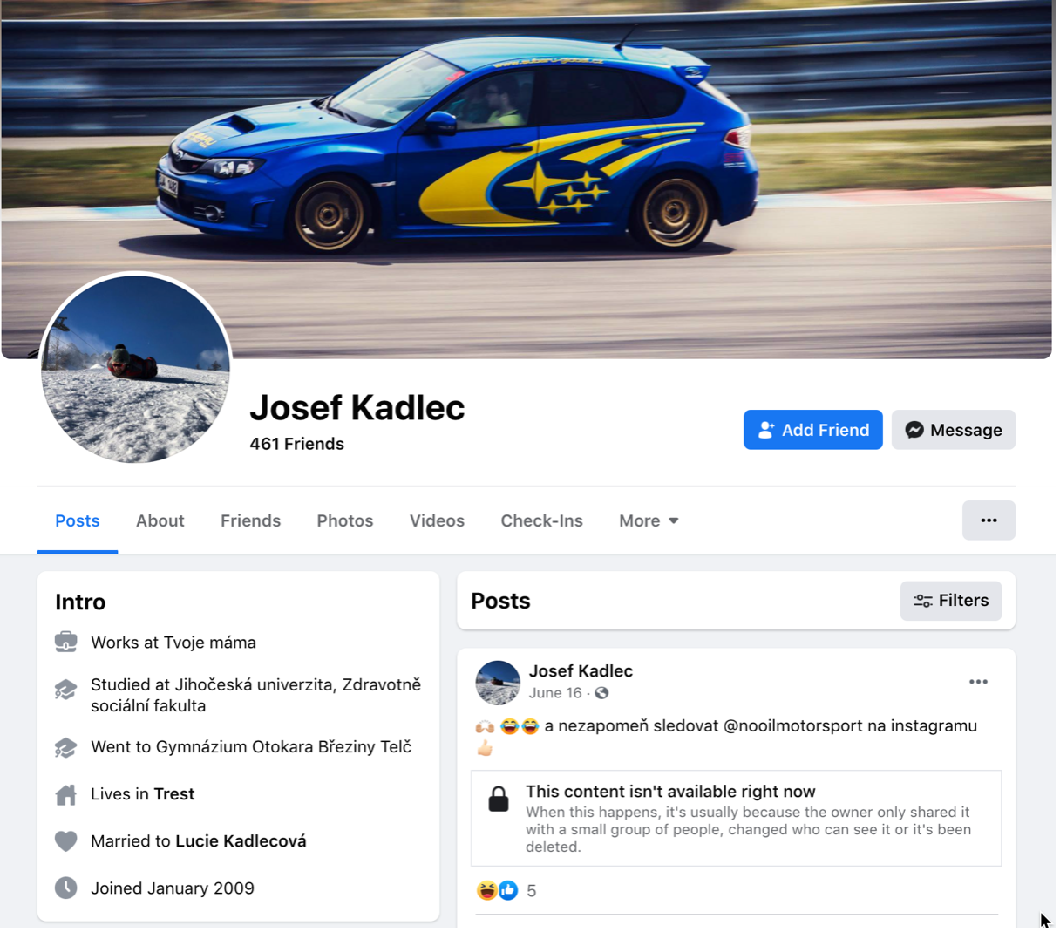Image resolution: width=1060 pixels, height=932 pixels.
Task: Open post options menu on June 16 post
Action: [978, 682]
